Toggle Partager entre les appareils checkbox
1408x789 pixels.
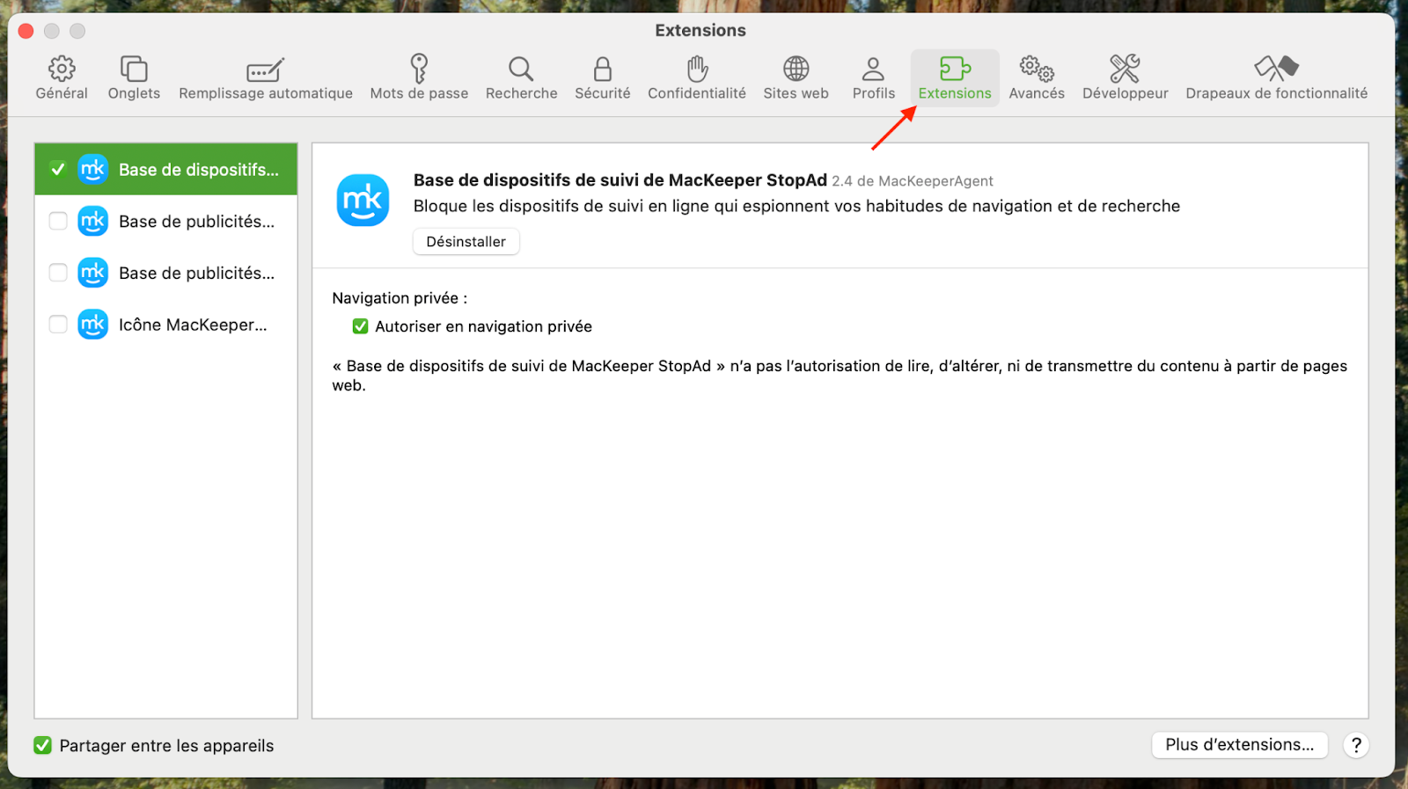(x=42, y=746)
